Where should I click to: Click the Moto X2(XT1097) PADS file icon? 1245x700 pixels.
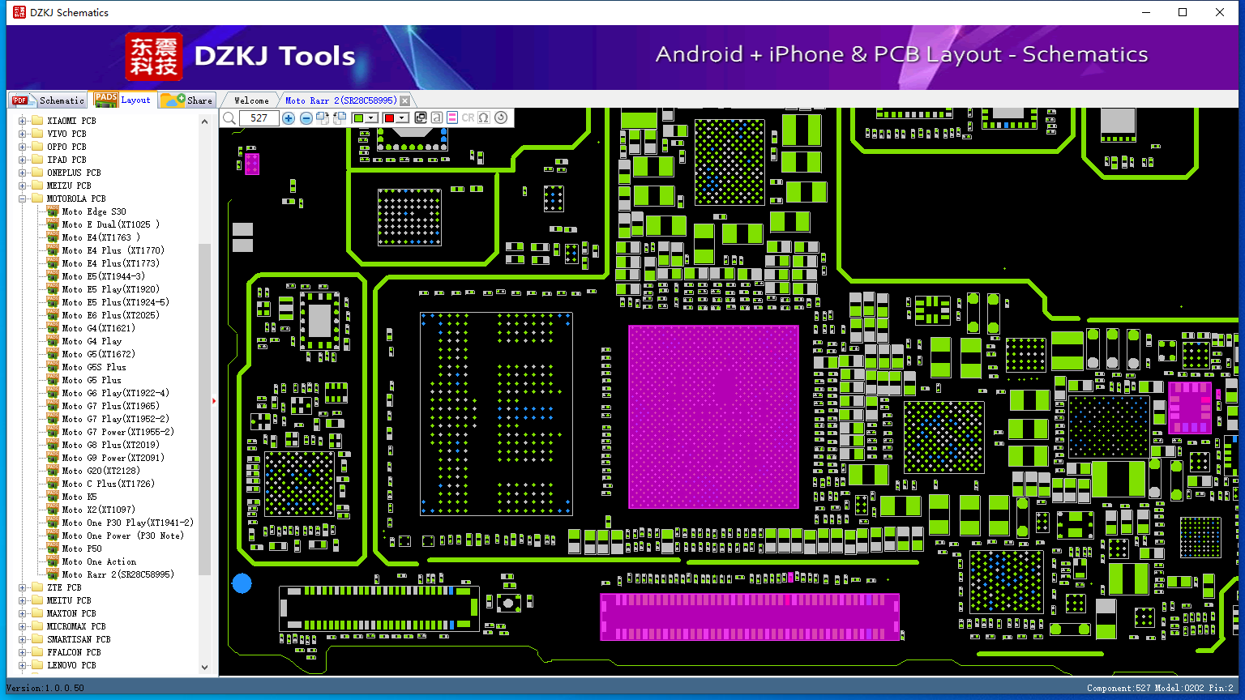(53, 509)
